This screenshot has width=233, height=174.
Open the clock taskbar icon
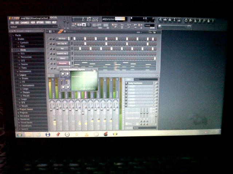(67, 134)
